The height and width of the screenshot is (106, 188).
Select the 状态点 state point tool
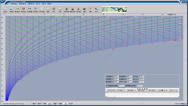point(5,10)
